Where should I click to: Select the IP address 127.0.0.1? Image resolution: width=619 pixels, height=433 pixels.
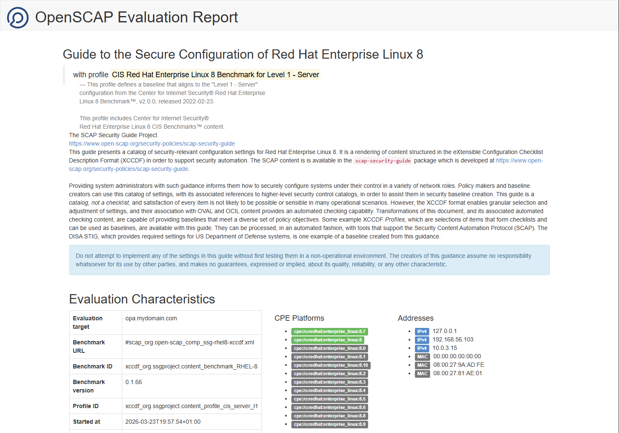(x=445, y=331)
